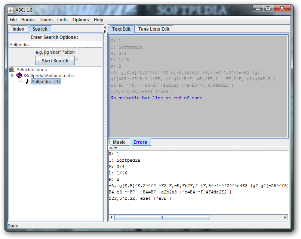Close the ABCJ 1.8 window
The height and width of the screenshot is (239, 301).
(x=282, y=9)
